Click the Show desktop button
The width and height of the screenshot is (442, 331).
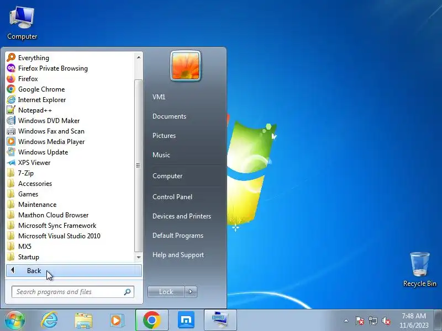[438, 320]
